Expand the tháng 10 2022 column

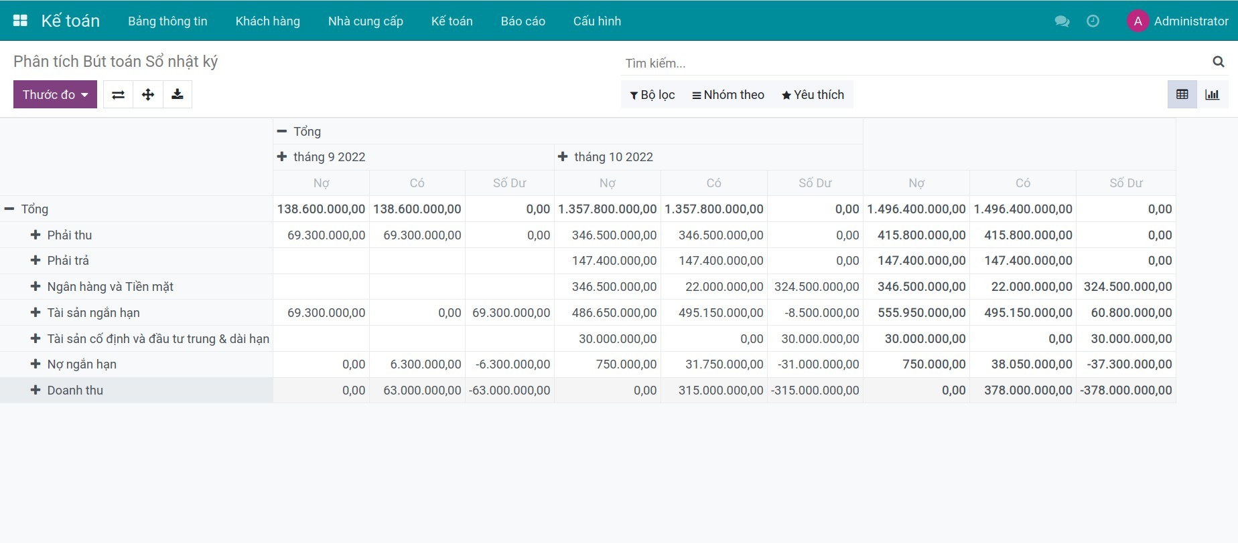tap(606, 157)
